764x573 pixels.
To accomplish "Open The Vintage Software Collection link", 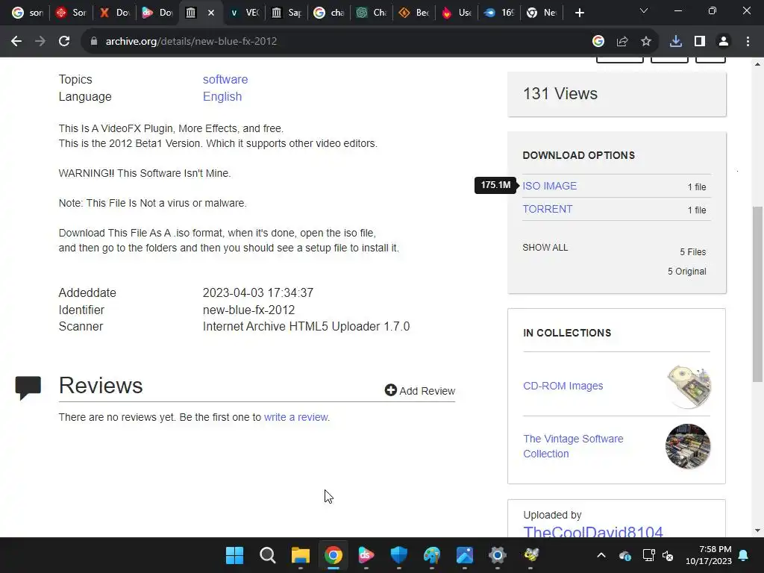I will pyautogui.click(x=573, y=446).
